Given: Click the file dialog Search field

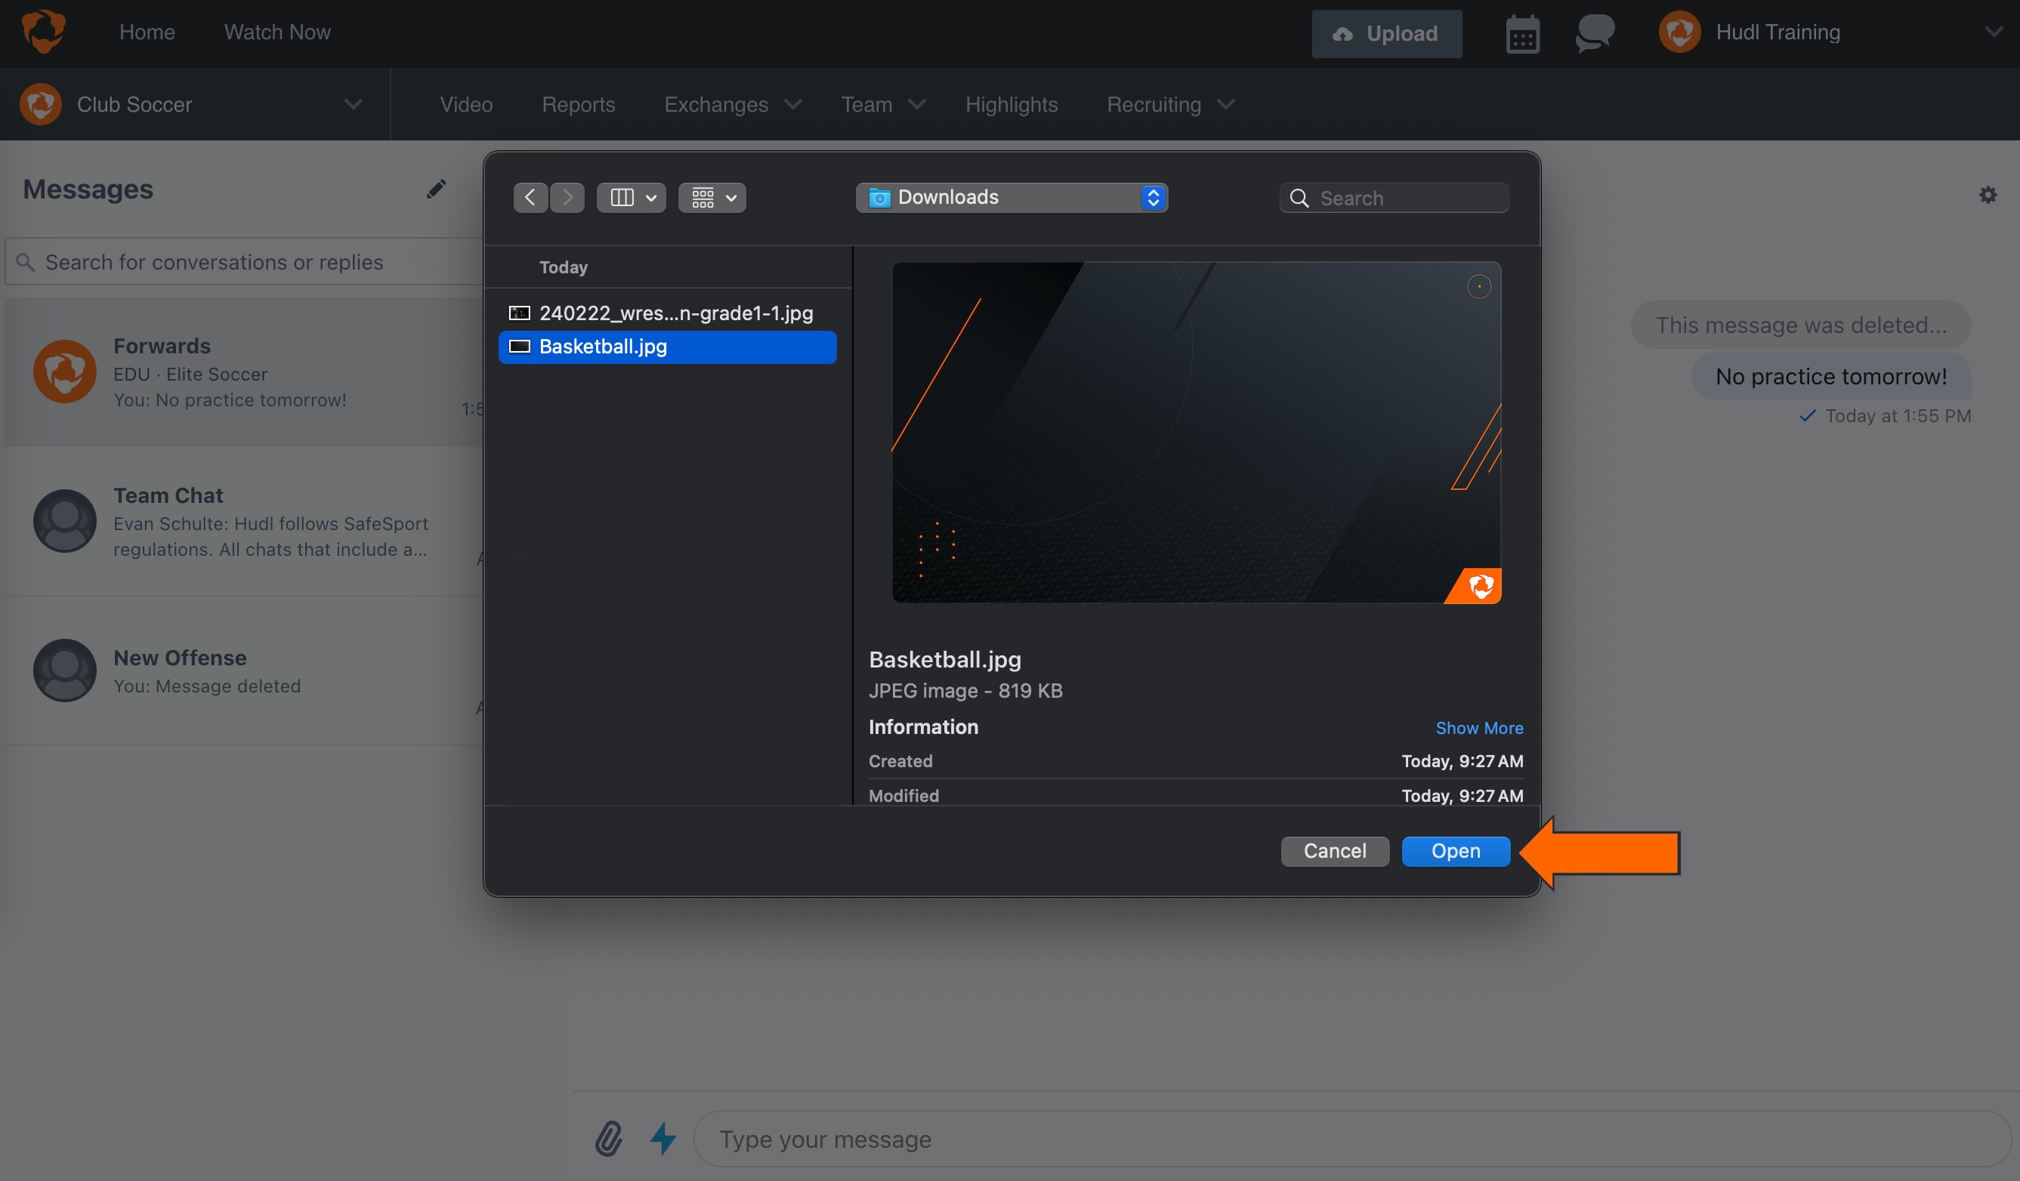Looking at the screenshot, I should (1394, 198).
